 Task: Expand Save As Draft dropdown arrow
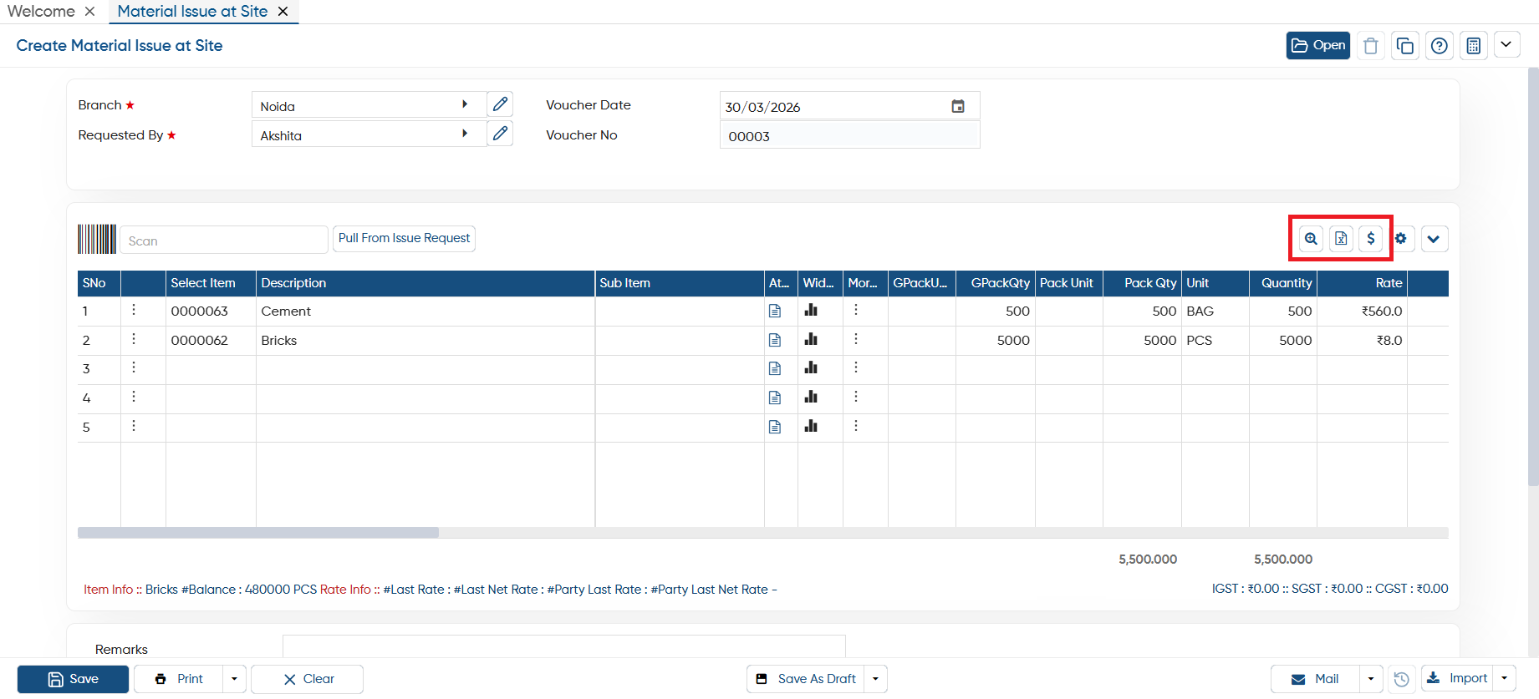[875, 679]
